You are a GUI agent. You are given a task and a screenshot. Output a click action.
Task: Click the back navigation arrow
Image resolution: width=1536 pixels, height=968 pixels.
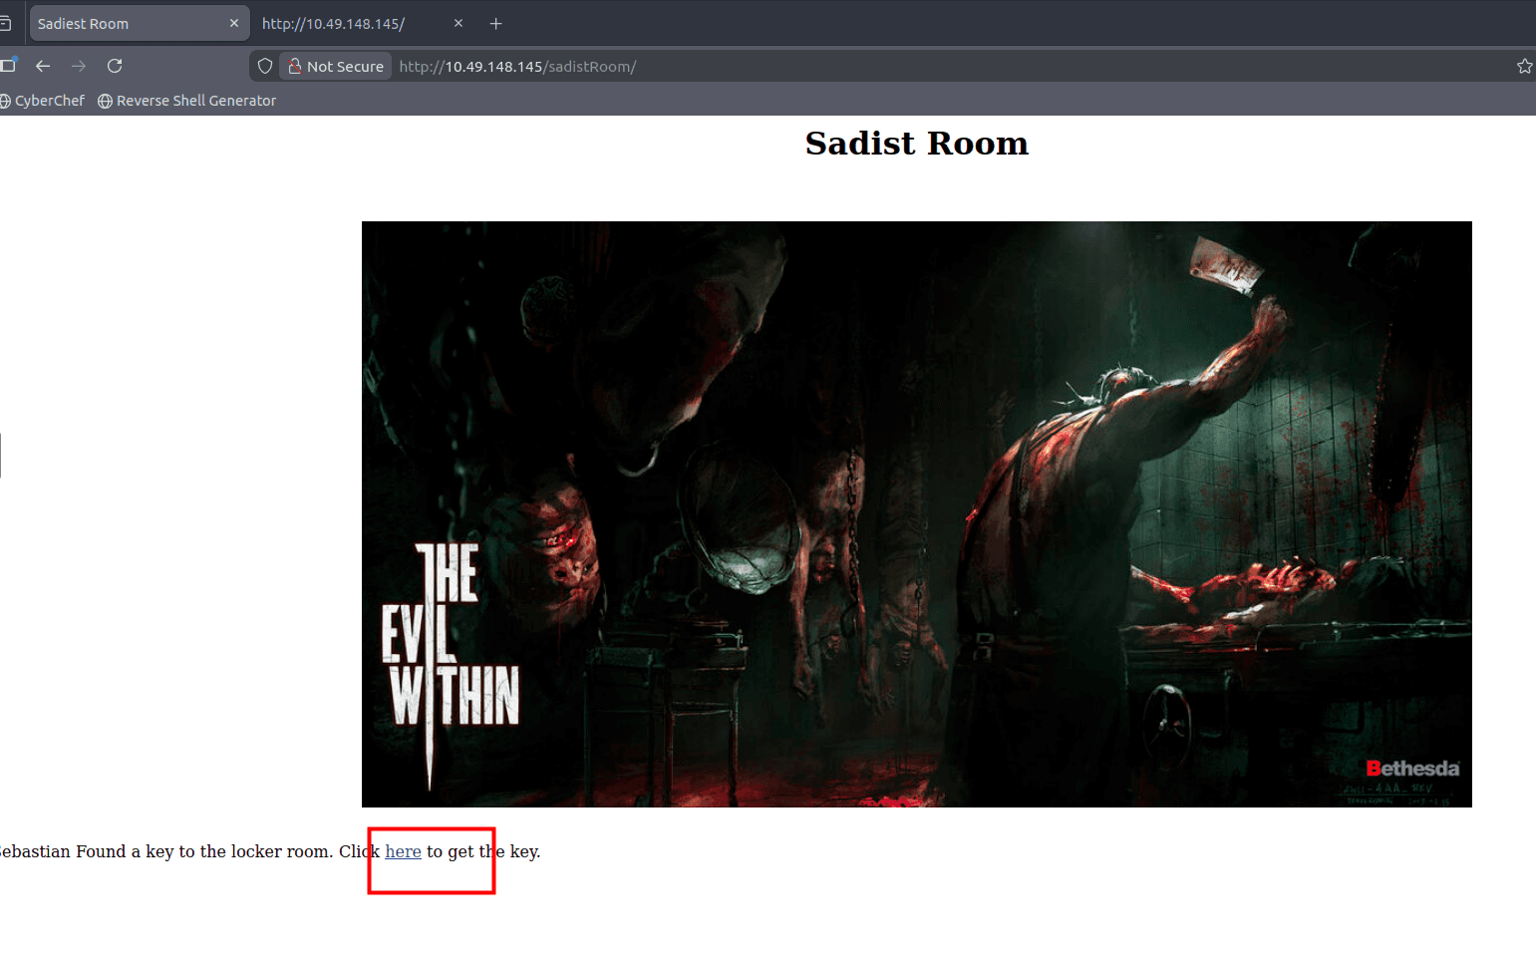43,66
